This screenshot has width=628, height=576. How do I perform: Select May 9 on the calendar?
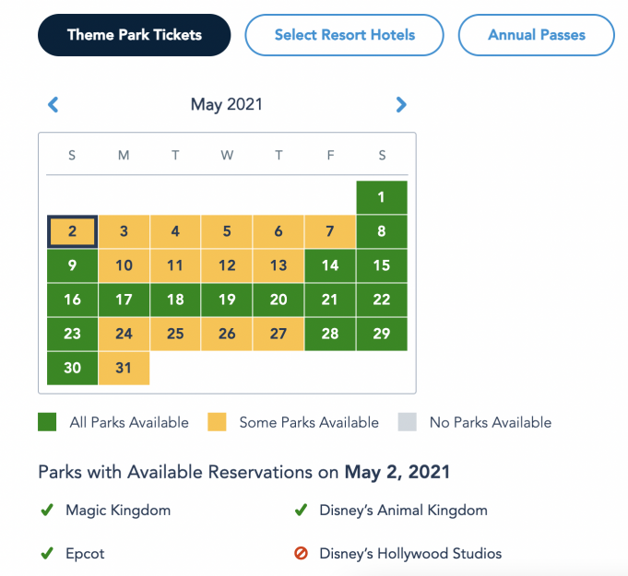73,265
